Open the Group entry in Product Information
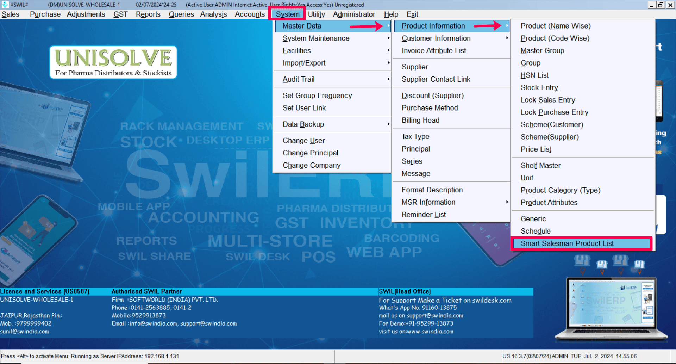The image size is (676, 364). [583, 63]
